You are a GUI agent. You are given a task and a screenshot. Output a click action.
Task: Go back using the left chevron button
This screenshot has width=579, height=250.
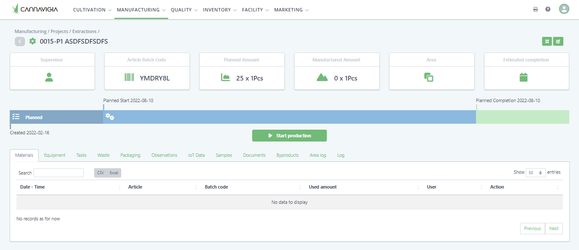20,42
